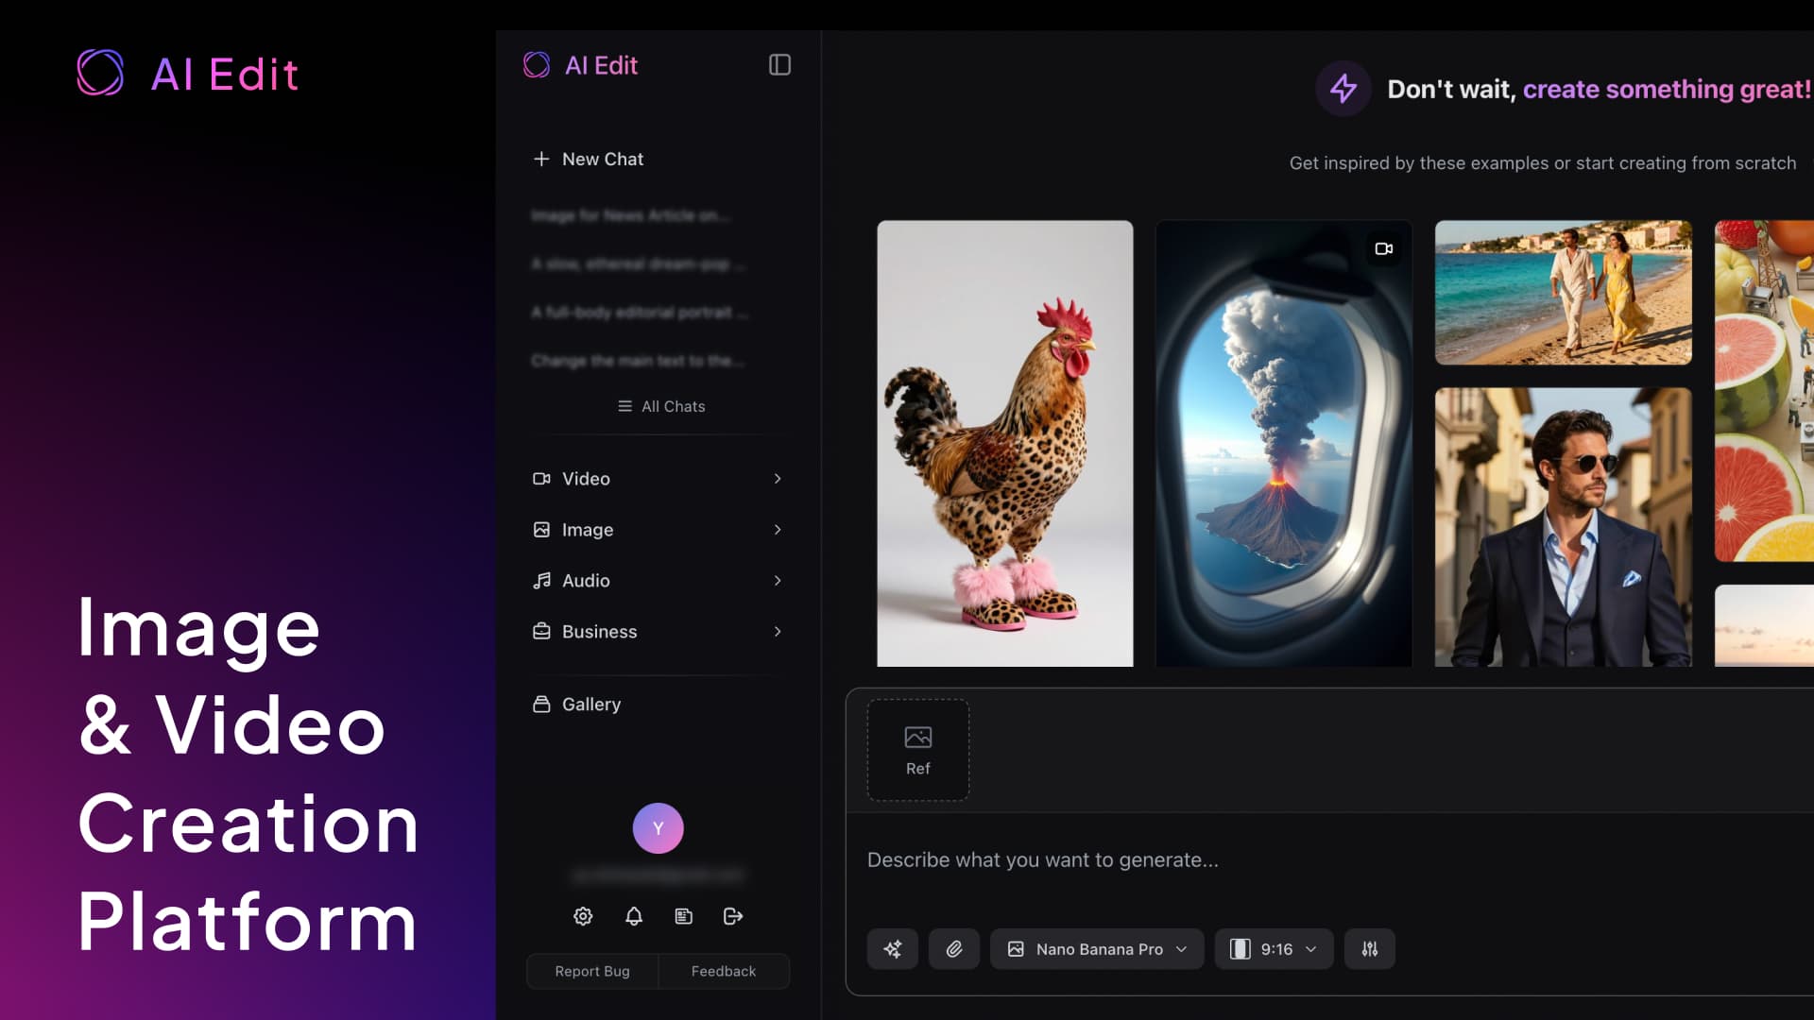The width and height of the screenshot is (1814, 1020).
Task: Click the Ref image upload box
Action: pyautogui.click(x=918, y=750)
